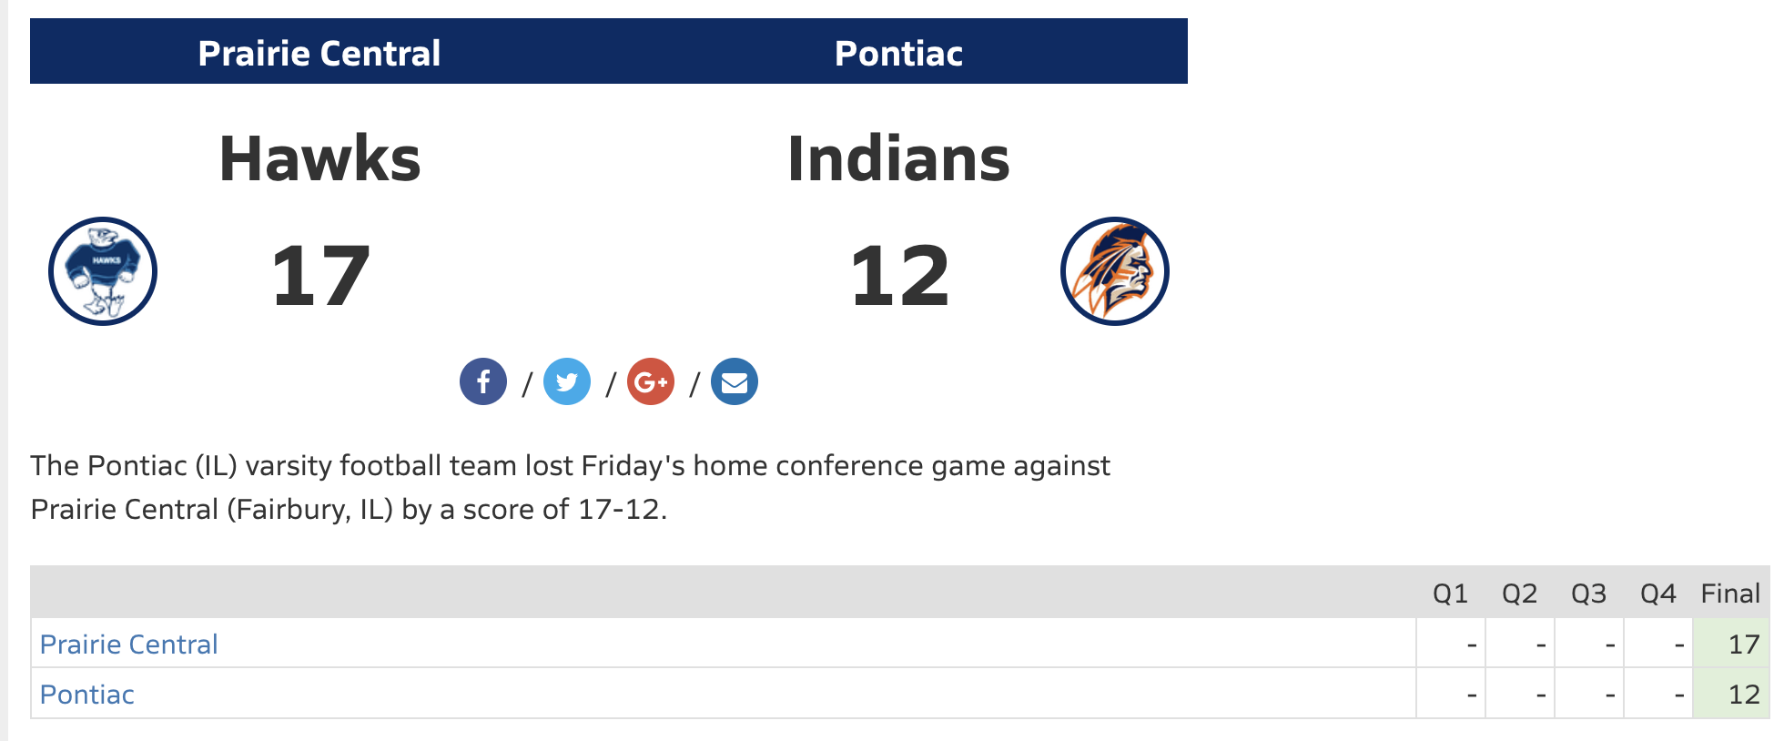
Task: Share the game on Facebook
Action: tap(483, 381)
